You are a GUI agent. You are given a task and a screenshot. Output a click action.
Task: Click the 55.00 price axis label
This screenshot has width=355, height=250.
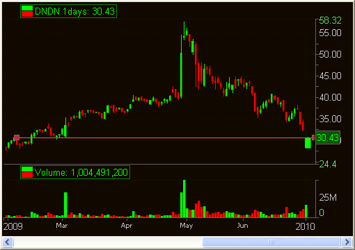coord(330,33)
